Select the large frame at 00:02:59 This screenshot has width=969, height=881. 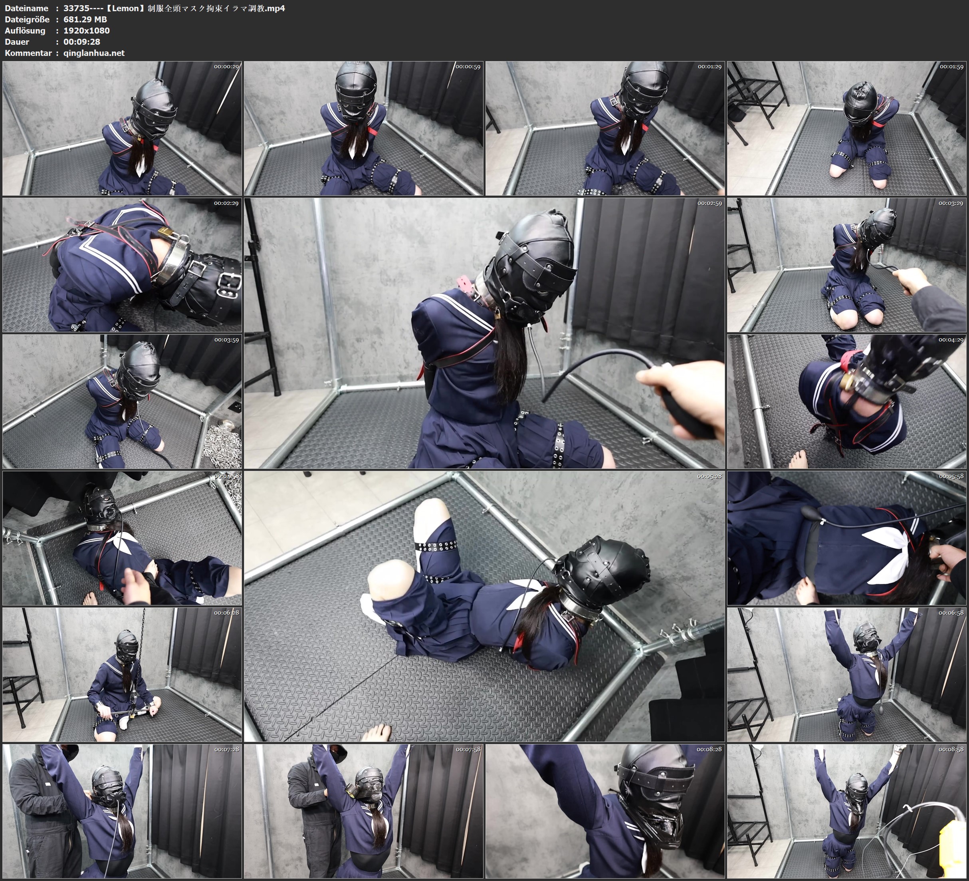(x=485, y=333)
